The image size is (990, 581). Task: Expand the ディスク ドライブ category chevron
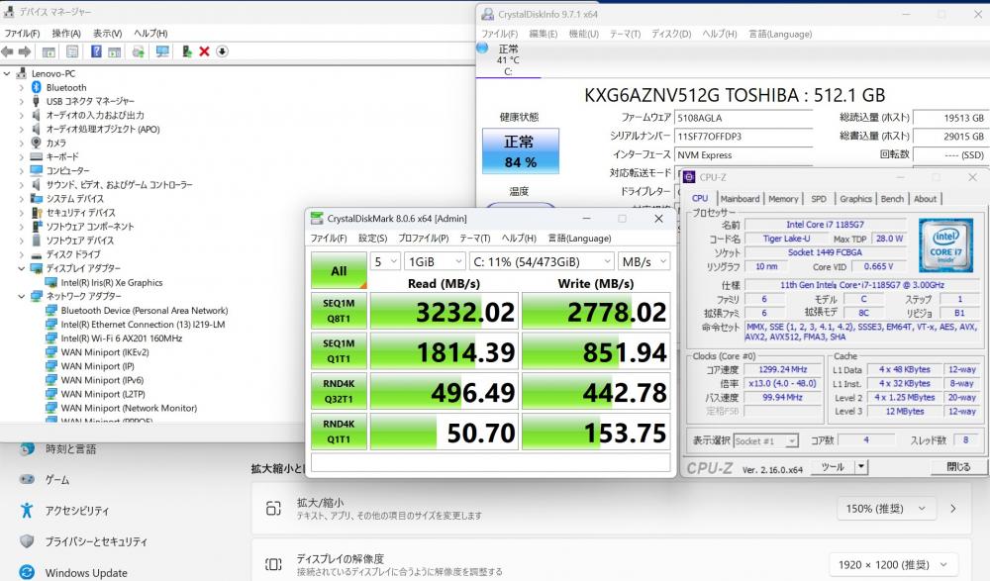click(x=22, y=254)
